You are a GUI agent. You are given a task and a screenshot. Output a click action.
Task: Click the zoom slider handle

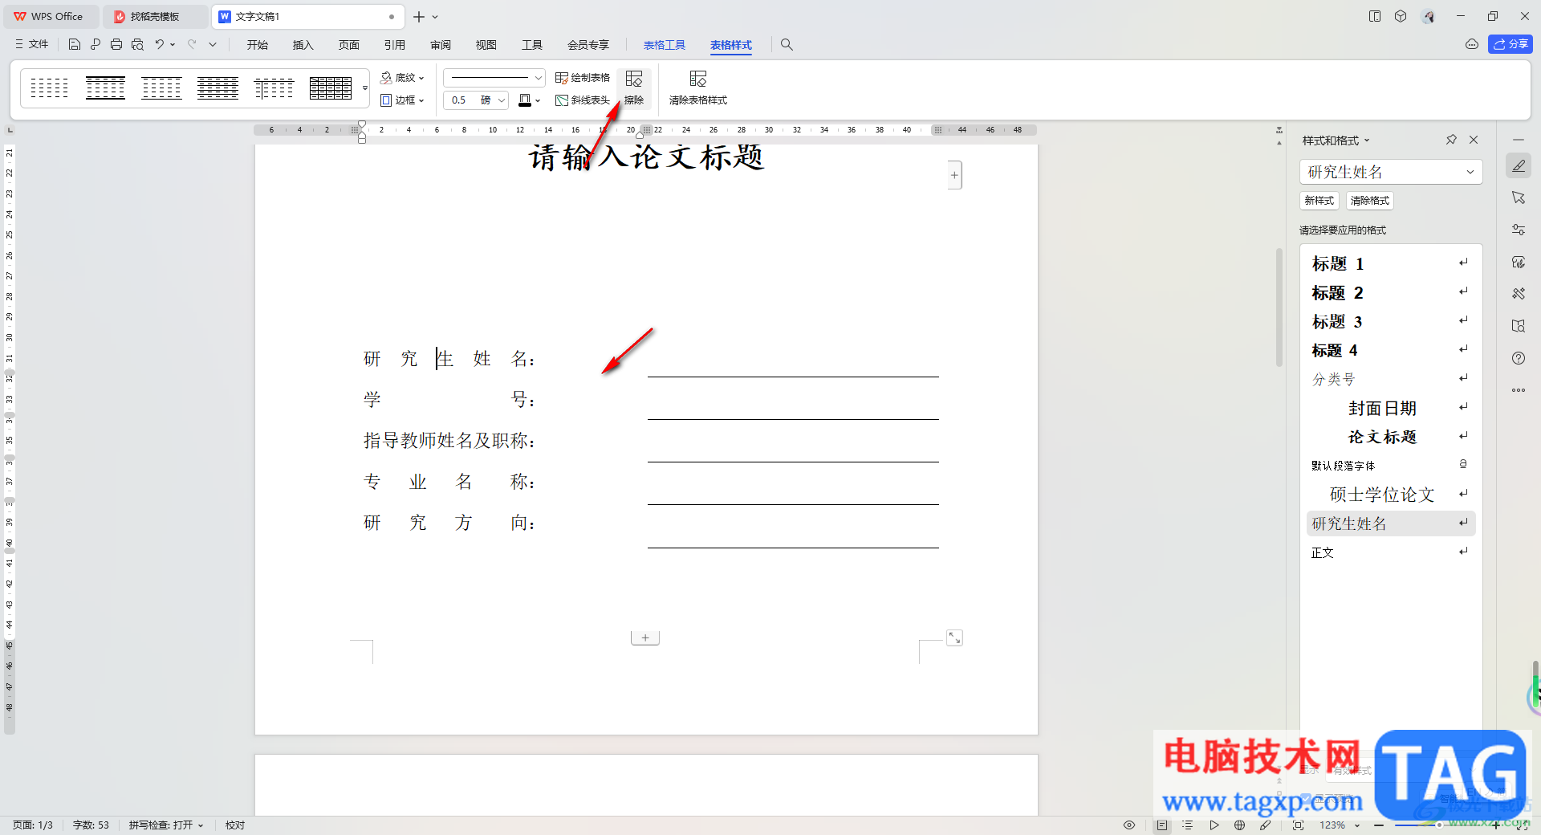pyautogui.click(x=1439, y=825)
